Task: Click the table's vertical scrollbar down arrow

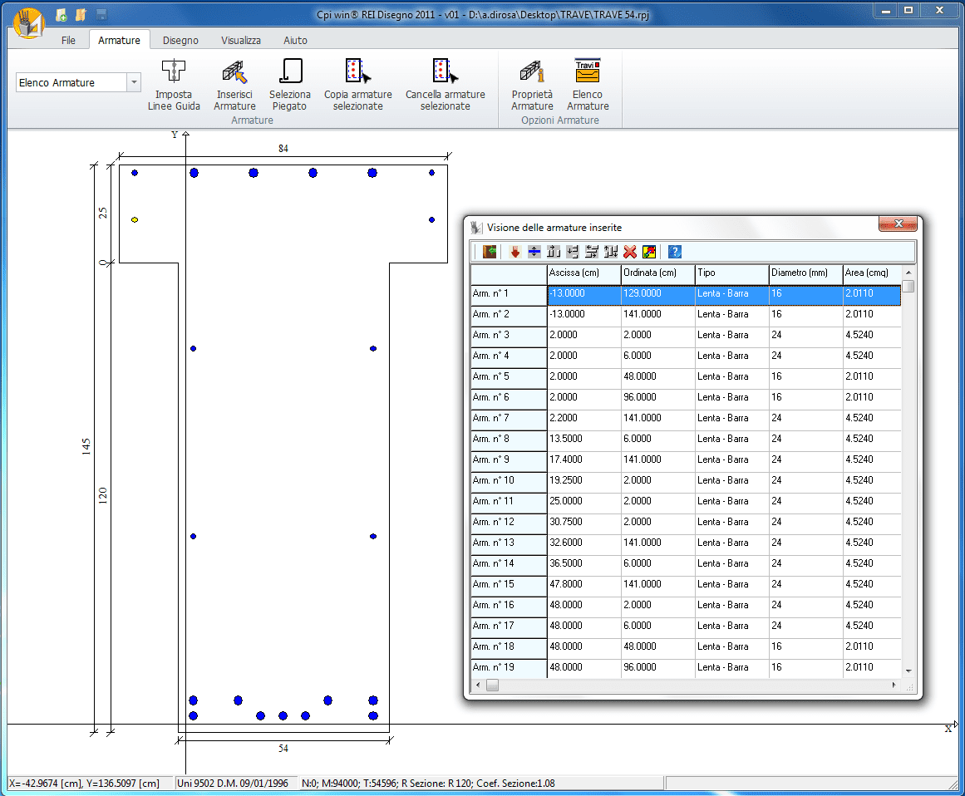Action: [908, 671]
